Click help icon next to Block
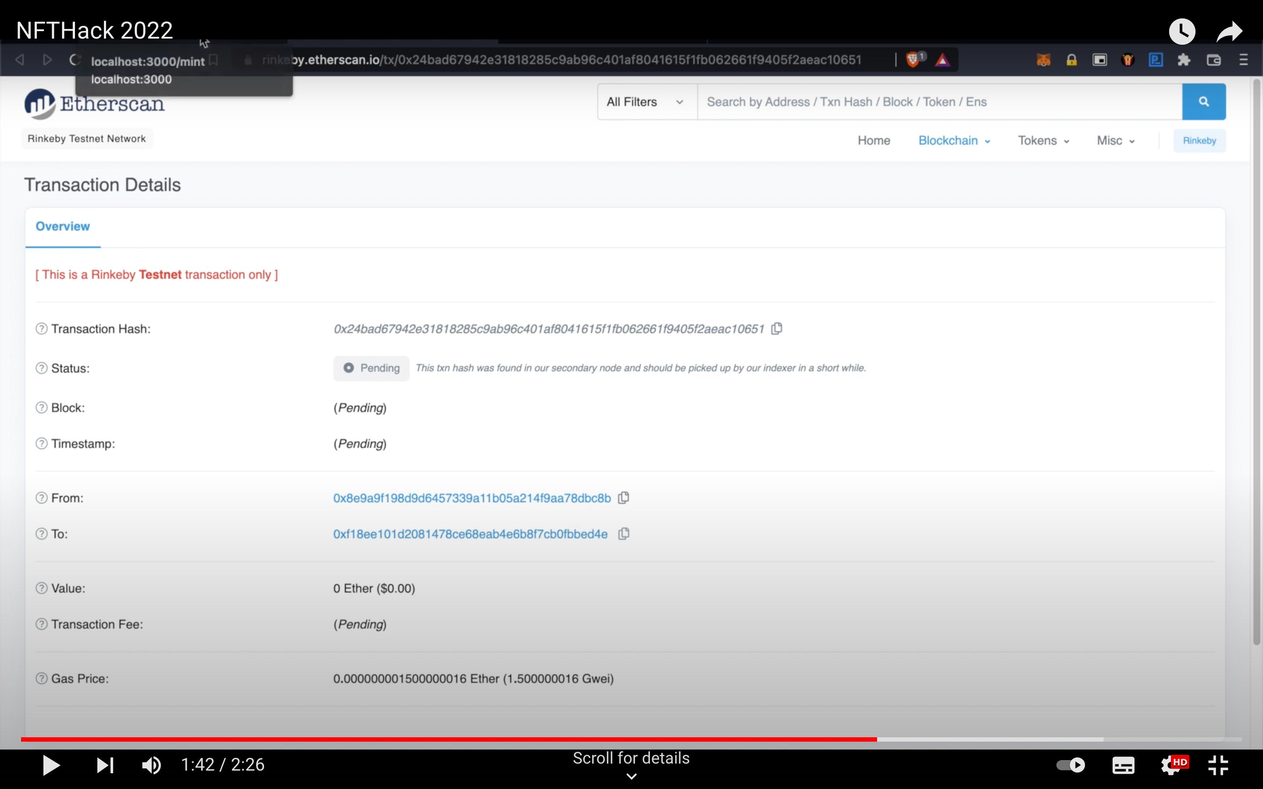 (41, 408)
